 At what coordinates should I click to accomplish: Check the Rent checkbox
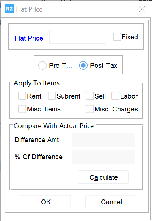pos(22,96)
